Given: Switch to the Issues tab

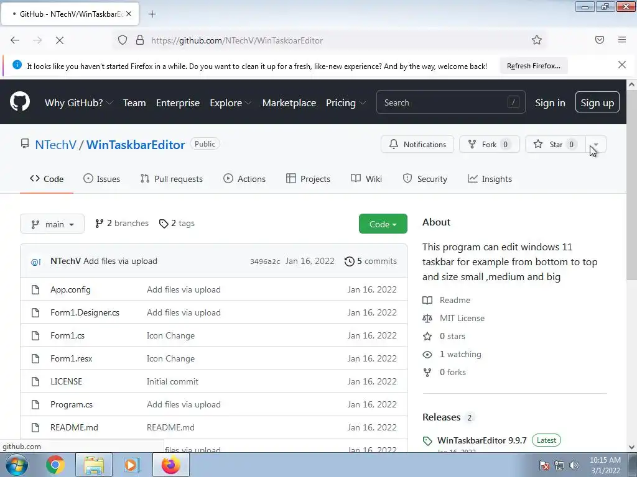Looking at the screenshot, I should (101, 179).
